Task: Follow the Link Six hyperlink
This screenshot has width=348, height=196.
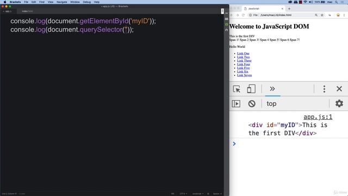Action: point(243,71)
